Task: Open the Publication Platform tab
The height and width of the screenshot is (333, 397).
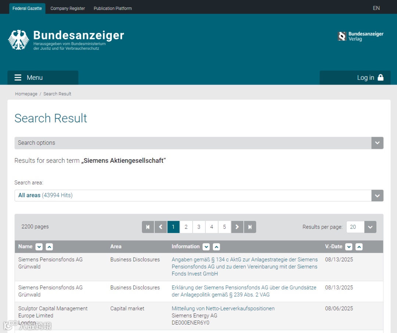Action: point(113,8)
